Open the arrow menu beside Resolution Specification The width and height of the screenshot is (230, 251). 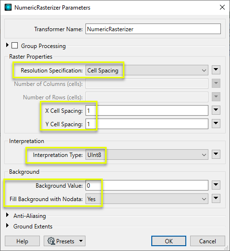point(216,70)
